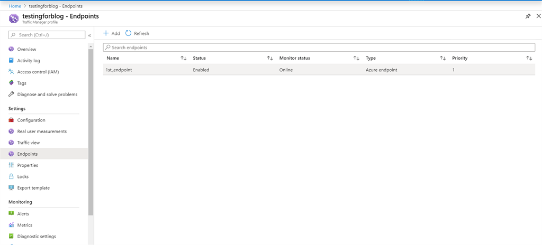Click the Add endpoint button
This screenshot has width=542, height=245.
(112, 33)
